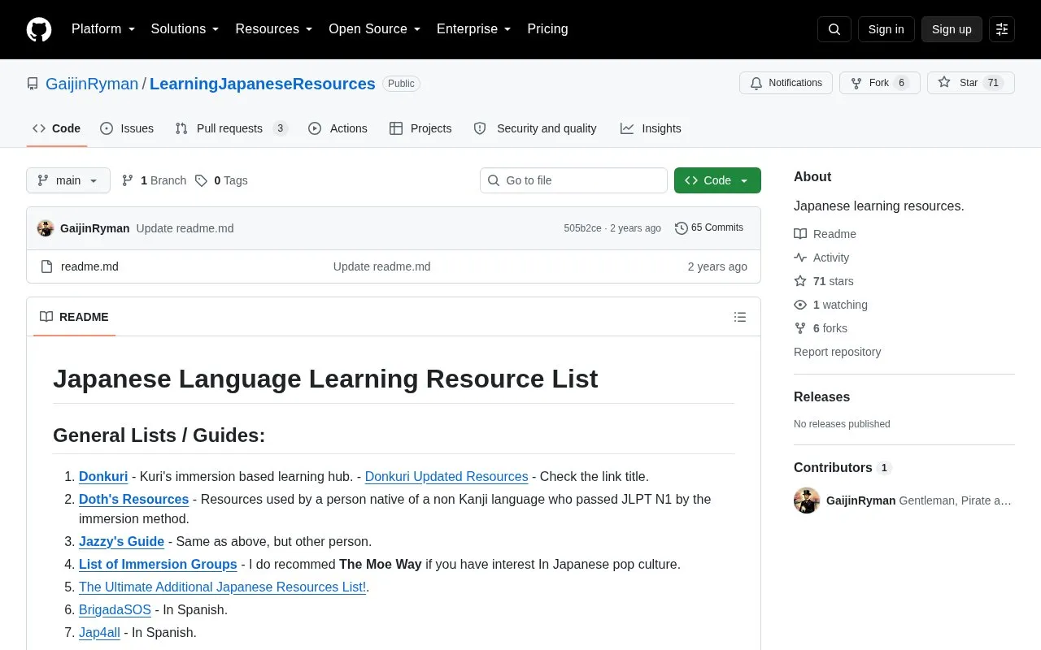The image size is (1041, 650).
Task: Expand the Open Source menu
Action: 375,29
